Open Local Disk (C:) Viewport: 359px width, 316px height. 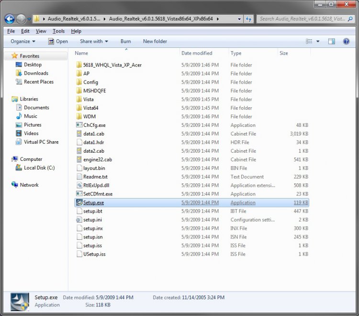point(39,168)
